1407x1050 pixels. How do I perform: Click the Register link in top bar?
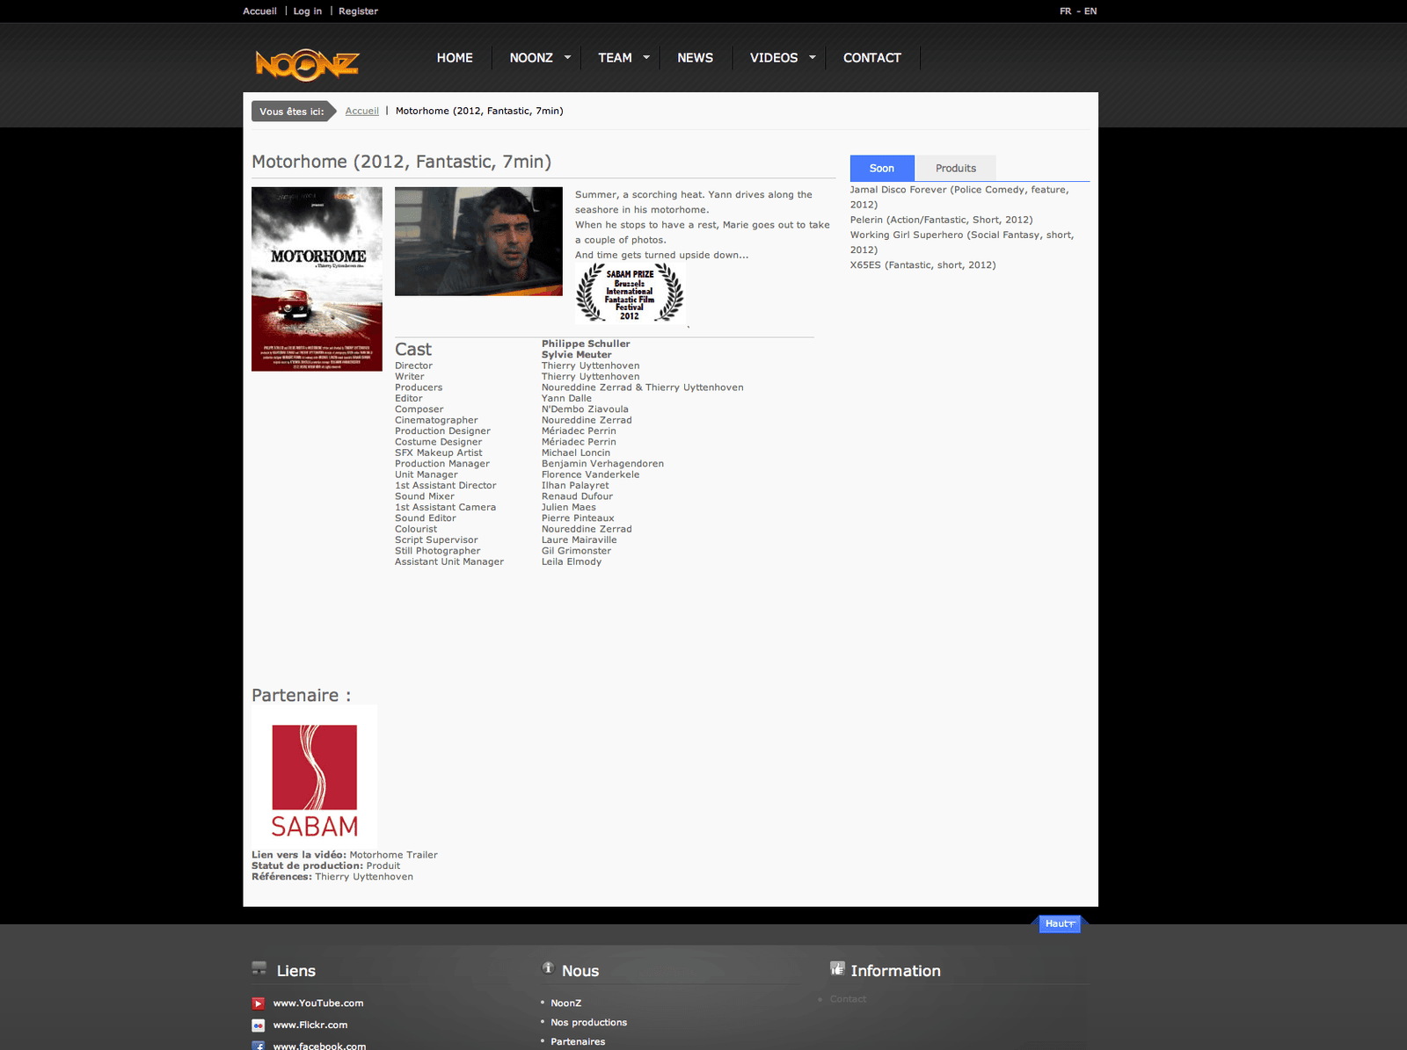358,11
